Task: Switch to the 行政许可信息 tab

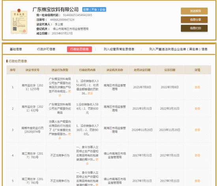Action: pyautogui.click(x=46, y=49)
